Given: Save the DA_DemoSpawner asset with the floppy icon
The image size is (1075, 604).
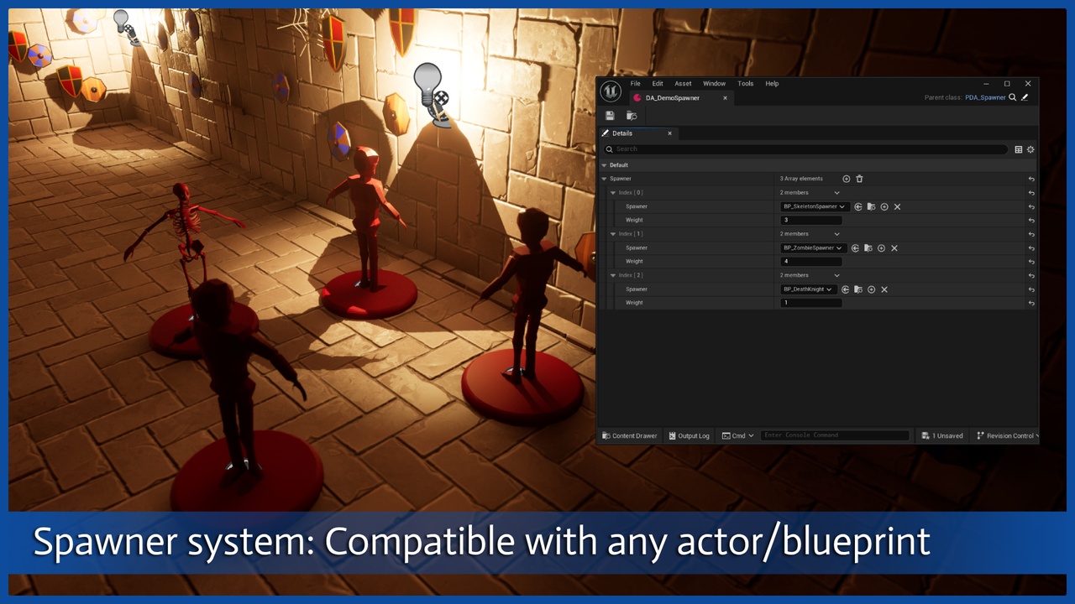Looking at the screenshot, I should (610, 116).
